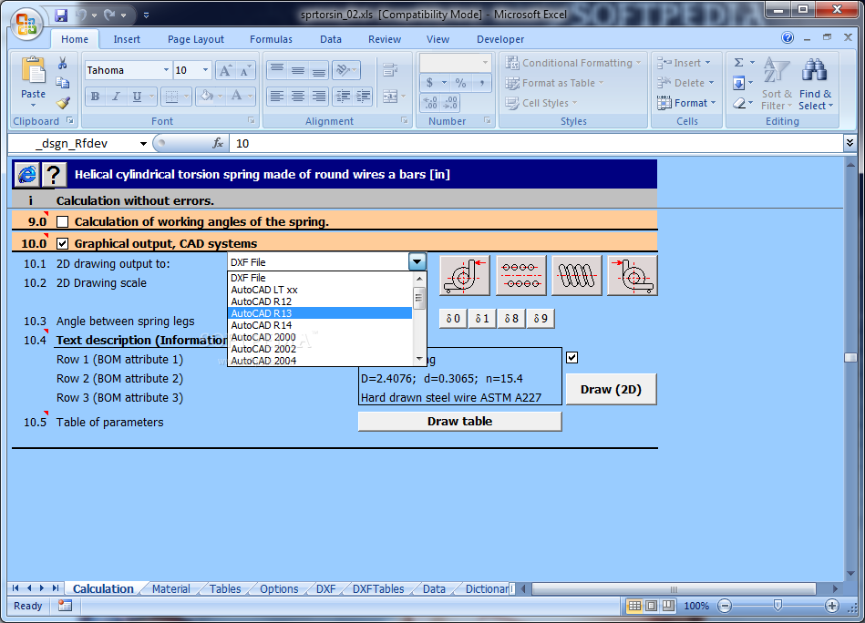
Task: Click the Draw table button
Action: coord(460,421)
